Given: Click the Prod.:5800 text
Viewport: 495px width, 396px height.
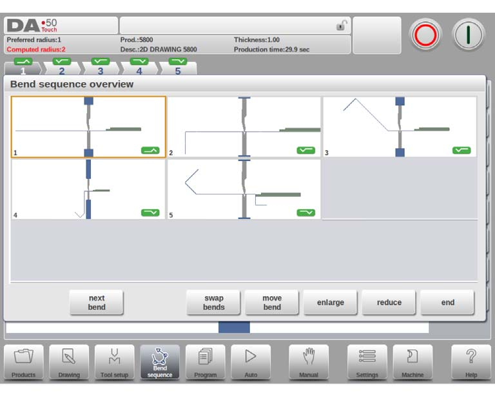Looking at the screenshot, I should (137, 40).
